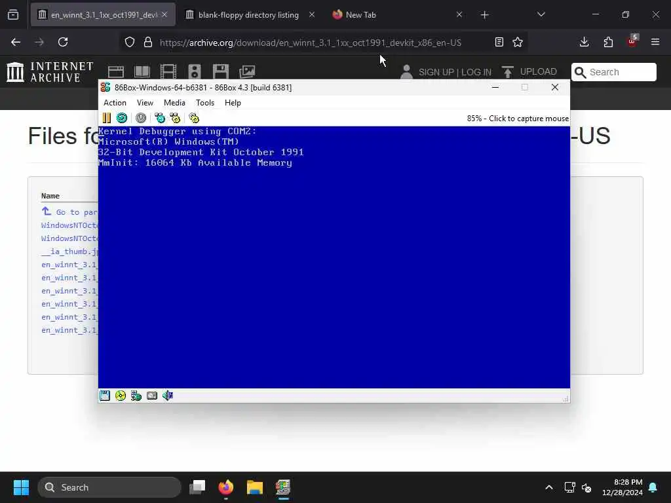The height and width of the screenshot is (503, 671).
Task: Click the floppy drive icon in 86Box status bar
Action: (105, 396)
